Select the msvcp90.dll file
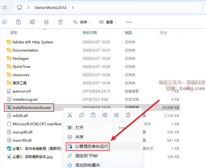Screen dimensions: 206x168 22,132
